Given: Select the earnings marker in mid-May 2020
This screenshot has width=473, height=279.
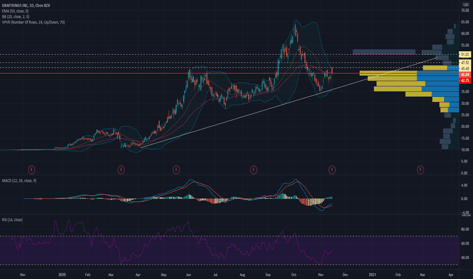Looking at the screenshot, I should 176,170.
